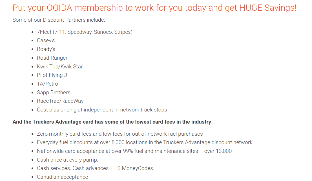Click on Road Ranger list item
This screenshot has height=181, width=312.
[x=52, y=58]
